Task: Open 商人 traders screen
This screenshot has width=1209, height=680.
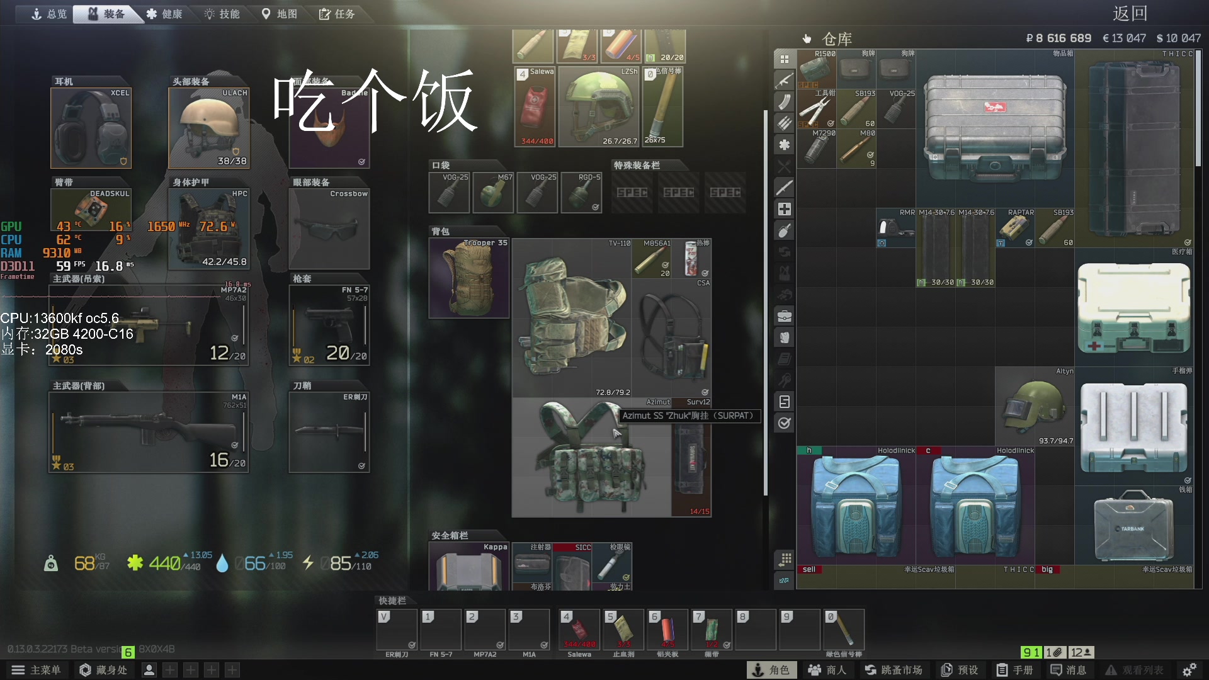Action: 827,670
